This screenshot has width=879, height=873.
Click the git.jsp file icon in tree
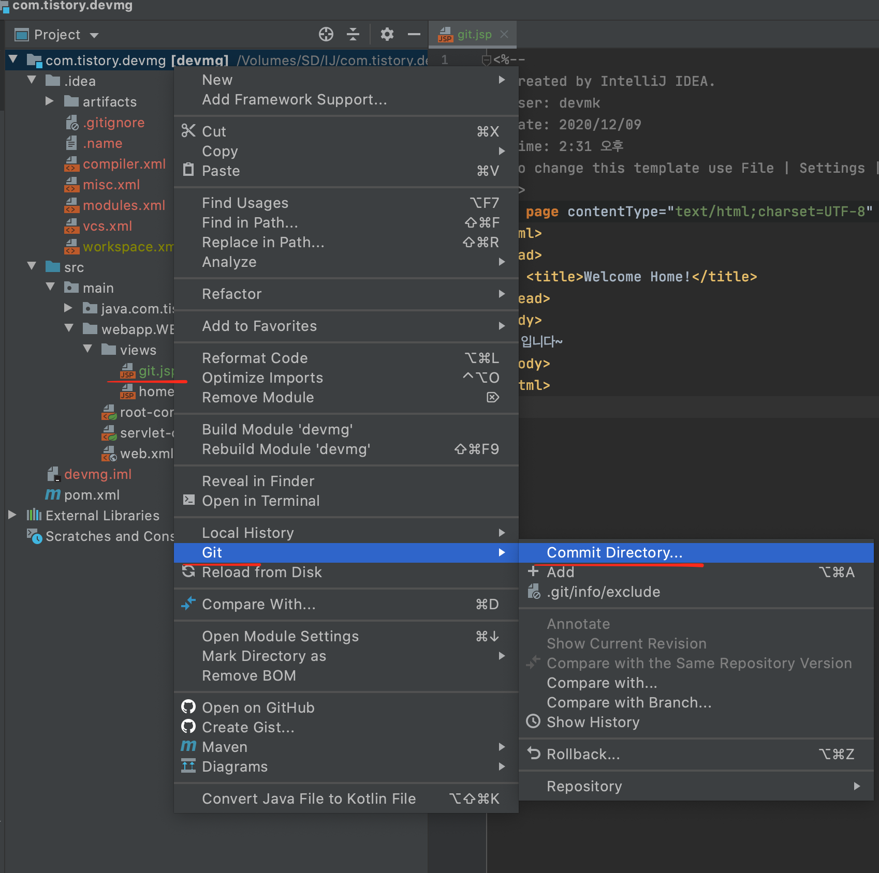coord(127,371)
